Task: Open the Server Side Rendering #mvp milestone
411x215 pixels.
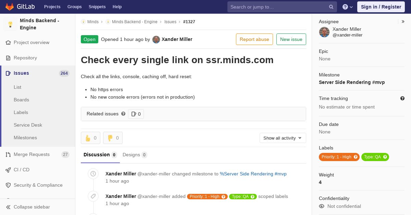Action: click(x=352, y=82)
